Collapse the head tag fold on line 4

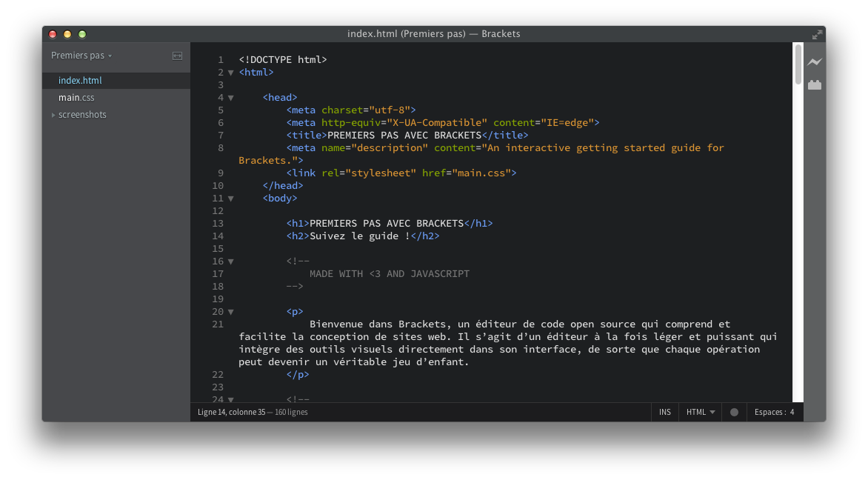pos(231,98)
